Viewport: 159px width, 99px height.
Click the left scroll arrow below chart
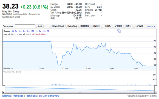(4, 92)
